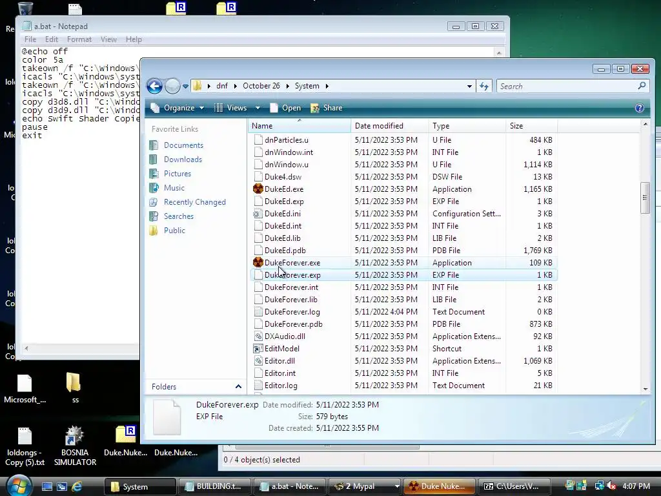
Task: Select the file Duke4.dsw
Action: pyautogui.click(x=283, y=177)
